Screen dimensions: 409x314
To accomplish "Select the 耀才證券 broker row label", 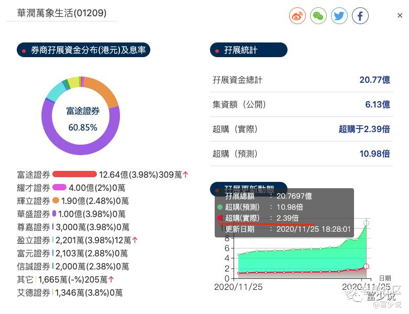I will tap(34, 188).
